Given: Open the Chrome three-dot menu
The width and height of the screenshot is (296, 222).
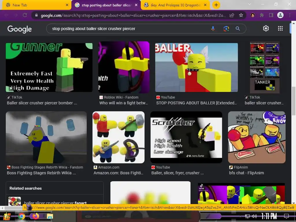Looking at the screenshot, I should 290,15.
